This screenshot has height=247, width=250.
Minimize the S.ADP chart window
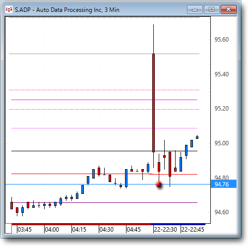tap(195, 9)
